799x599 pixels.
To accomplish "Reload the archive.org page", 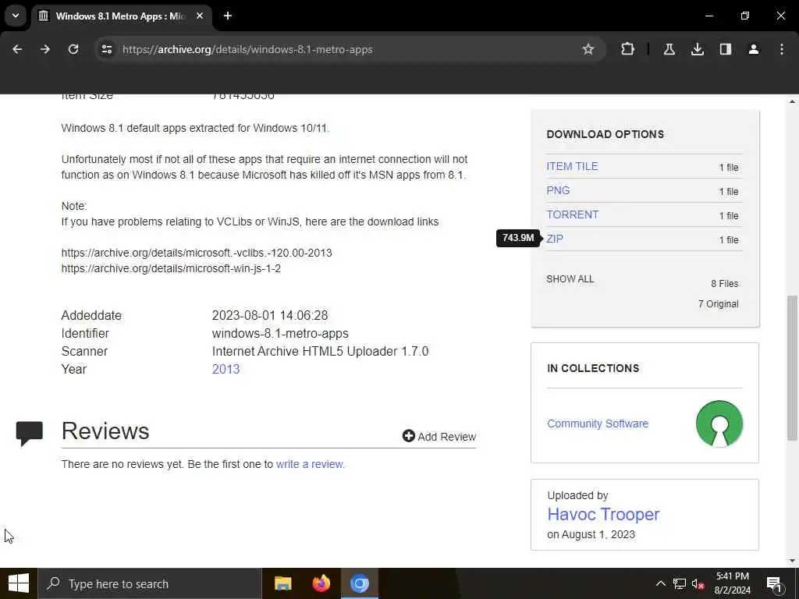I will (x=73, y=49).
